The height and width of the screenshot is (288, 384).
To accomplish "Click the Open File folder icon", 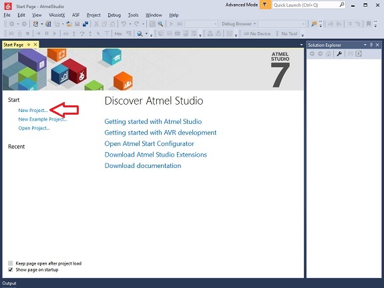I will (69, 24).
